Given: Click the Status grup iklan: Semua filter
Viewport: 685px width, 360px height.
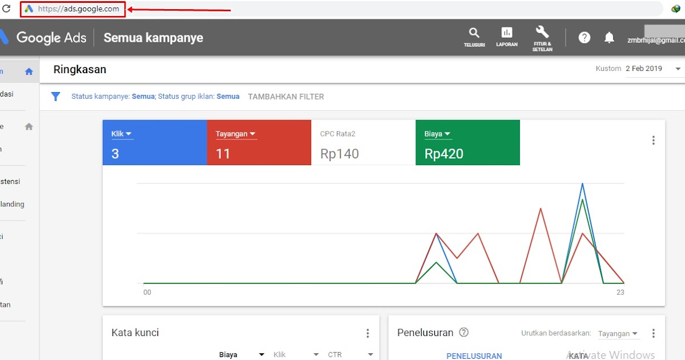Looking at the screenshot, I should pos(199,97).
